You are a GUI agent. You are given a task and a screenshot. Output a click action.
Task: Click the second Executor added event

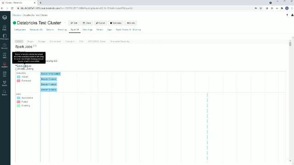click(x=49, y=79)
